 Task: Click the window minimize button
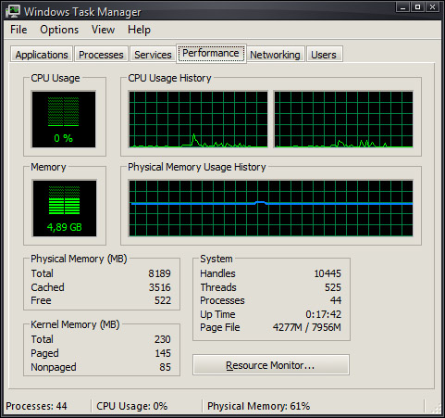(402, 7)
